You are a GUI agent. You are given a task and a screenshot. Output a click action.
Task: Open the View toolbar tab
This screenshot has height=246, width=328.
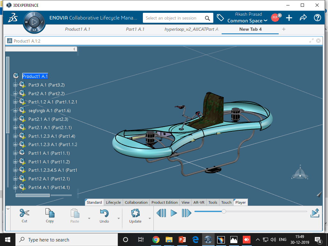[185, 202]
